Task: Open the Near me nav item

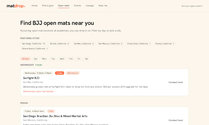Action: pos(103,5)
